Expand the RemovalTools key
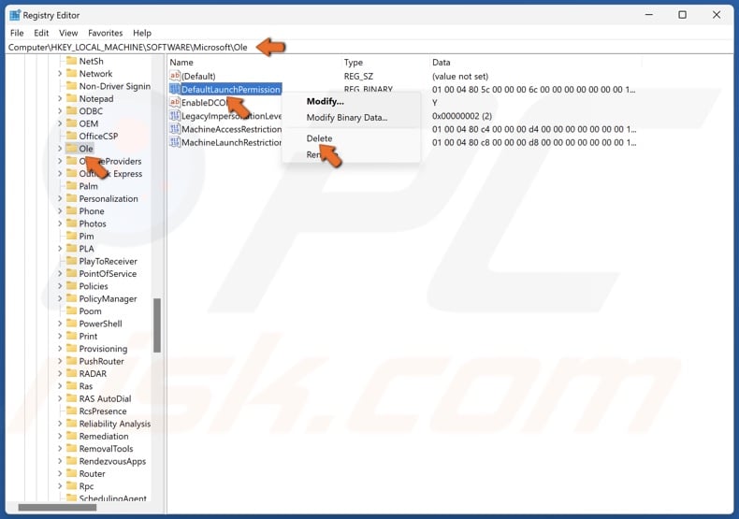The height and width of the screenshot is (519, 739). tap(60, 448)
